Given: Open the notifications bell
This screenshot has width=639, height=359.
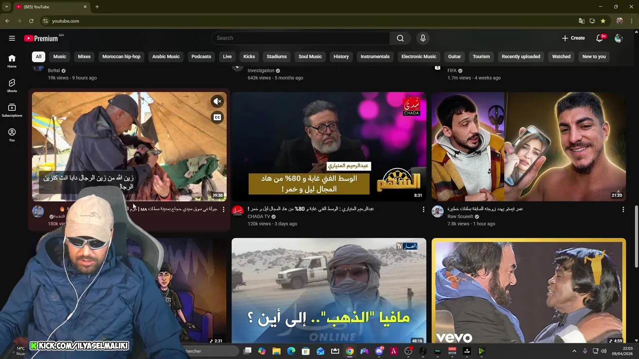Looking at the screenshot, I should [x=600, y=38].
